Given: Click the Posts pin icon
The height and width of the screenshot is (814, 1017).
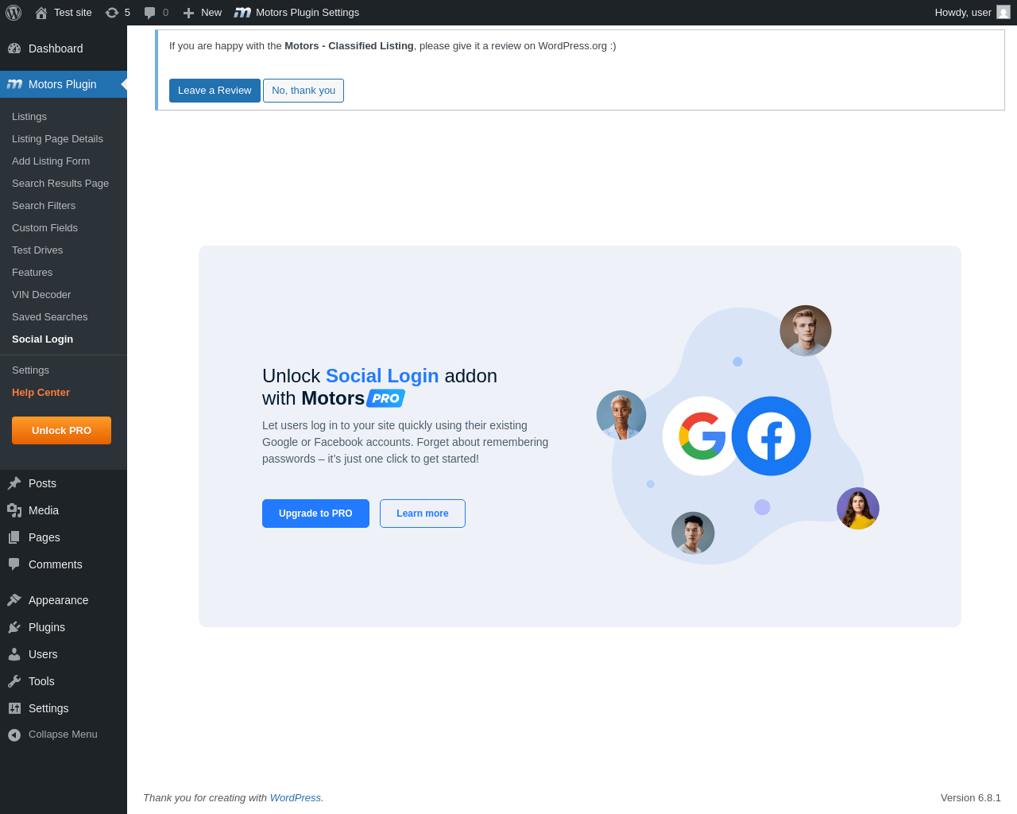Looking at the screenshot, I should (14, 483).
